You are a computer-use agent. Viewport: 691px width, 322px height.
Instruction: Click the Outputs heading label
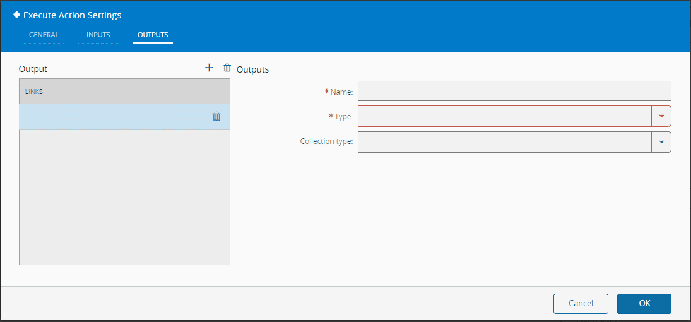pos(252,69)
